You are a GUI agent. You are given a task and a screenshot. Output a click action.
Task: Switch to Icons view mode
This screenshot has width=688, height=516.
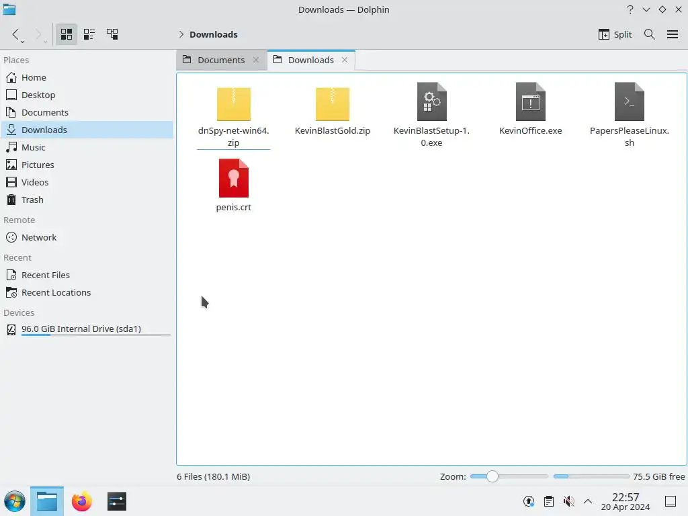click(67, 34)
